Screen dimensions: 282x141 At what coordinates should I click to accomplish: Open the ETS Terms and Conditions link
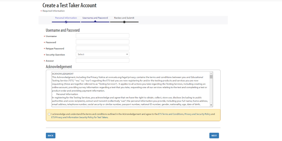[171, 114]
